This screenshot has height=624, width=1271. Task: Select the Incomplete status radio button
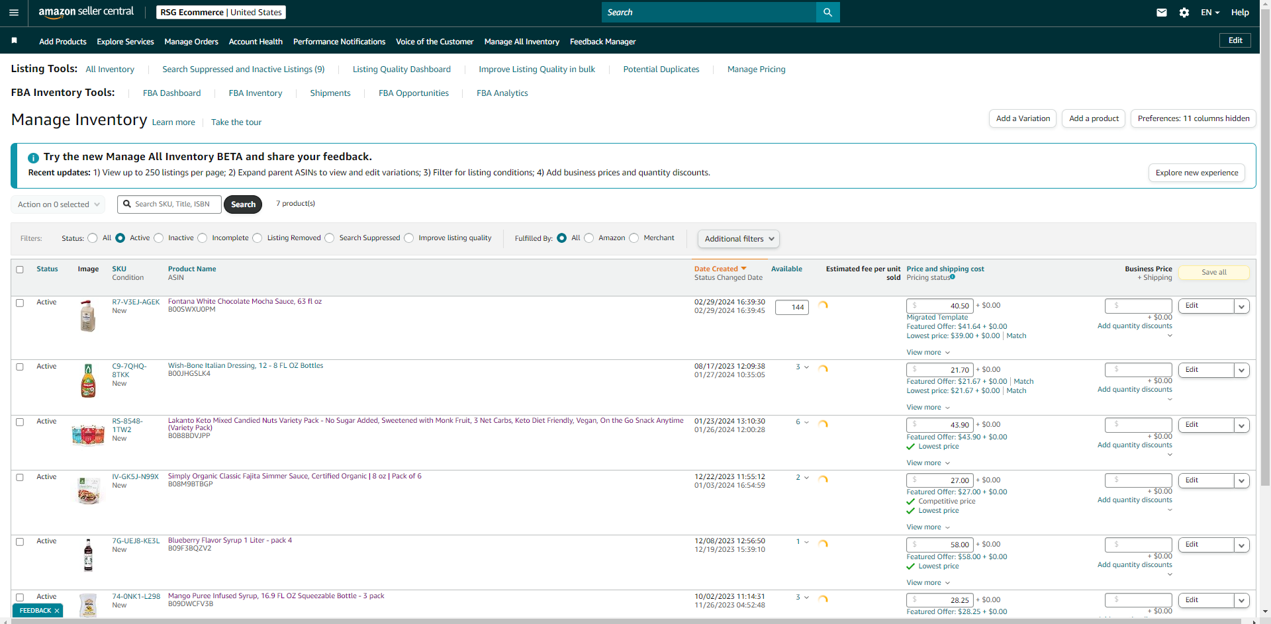click(x=203, y=238)
